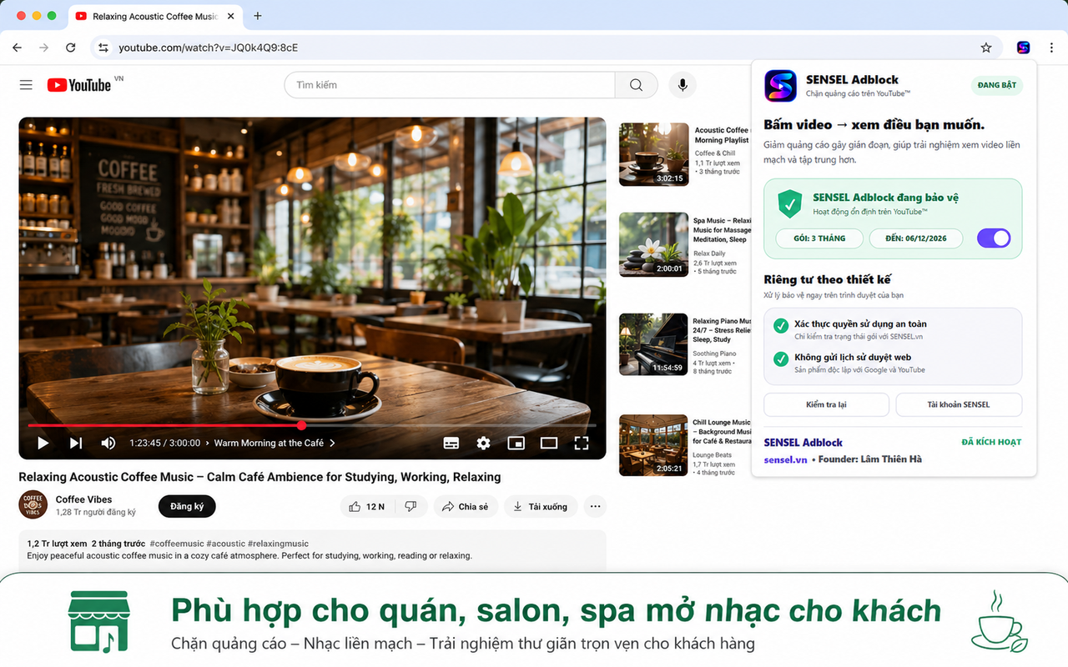View site information icon in address bar

(103, 48)
